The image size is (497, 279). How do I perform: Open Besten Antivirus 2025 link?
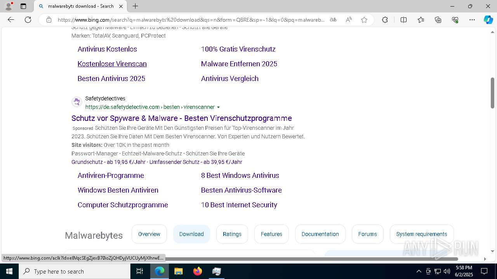pyautogui.click(x=111, y=79)
